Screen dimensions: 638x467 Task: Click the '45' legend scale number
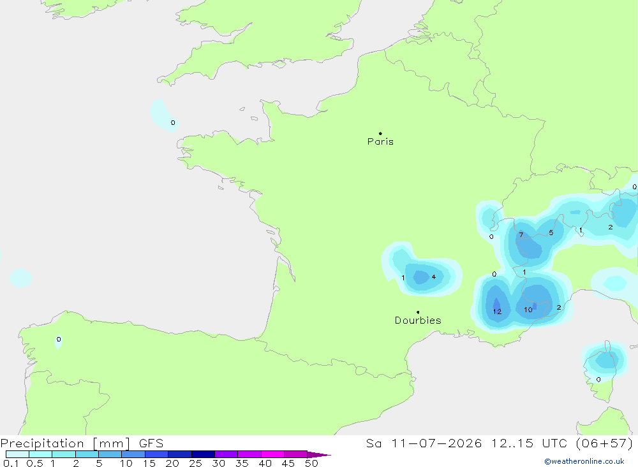(288, 463)
